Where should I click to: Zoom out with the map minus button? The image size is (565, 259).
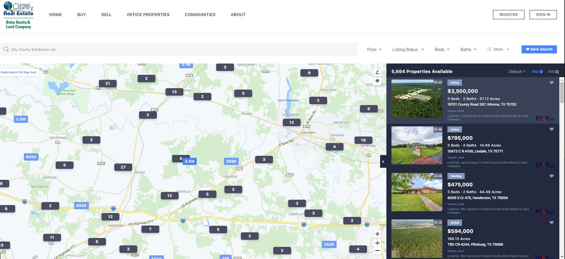(x=377, y=251)
